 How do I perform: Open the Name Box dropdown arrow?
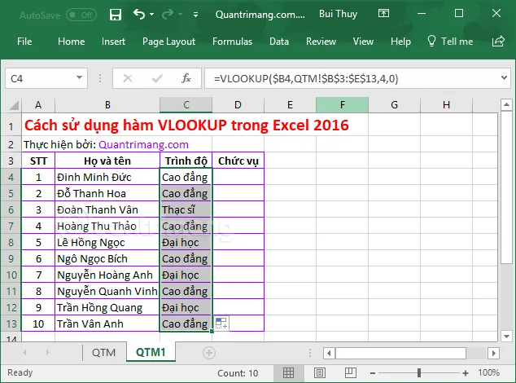click(x=79, y=78)
